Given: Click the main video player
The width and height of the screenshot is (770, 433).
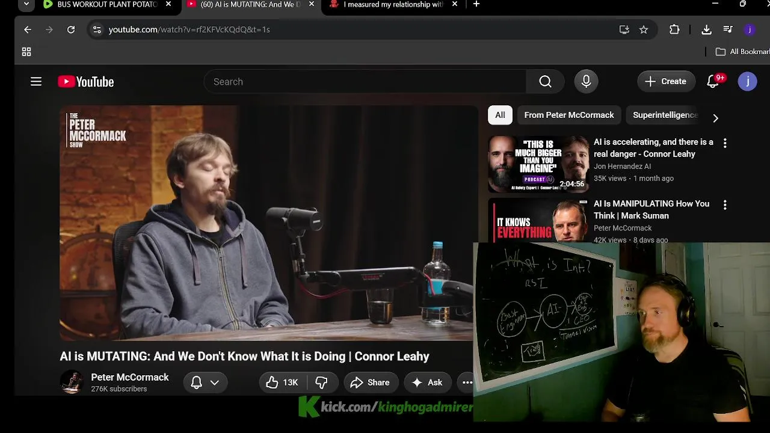Looking at the screenshot, I should (x=268, y=223).
